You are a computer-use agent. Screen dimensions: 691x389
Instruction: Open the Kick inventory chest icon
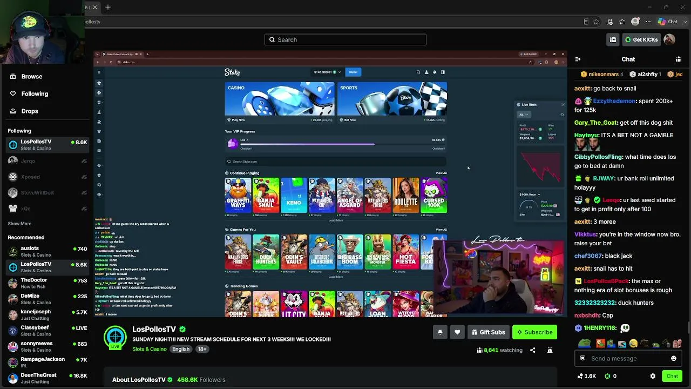pos(613,39)
